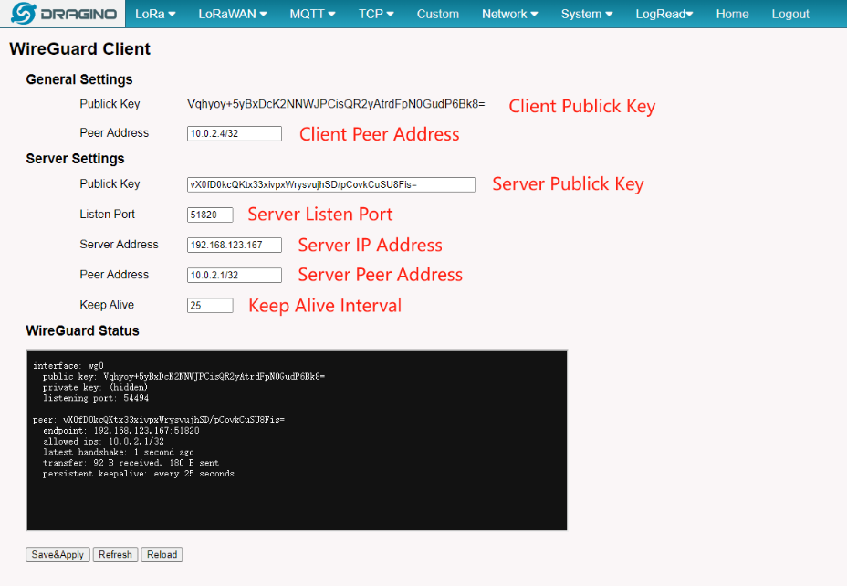Expand the LoRaWAN menu
This screenshot has width=847, height=586.
point(232,14)
